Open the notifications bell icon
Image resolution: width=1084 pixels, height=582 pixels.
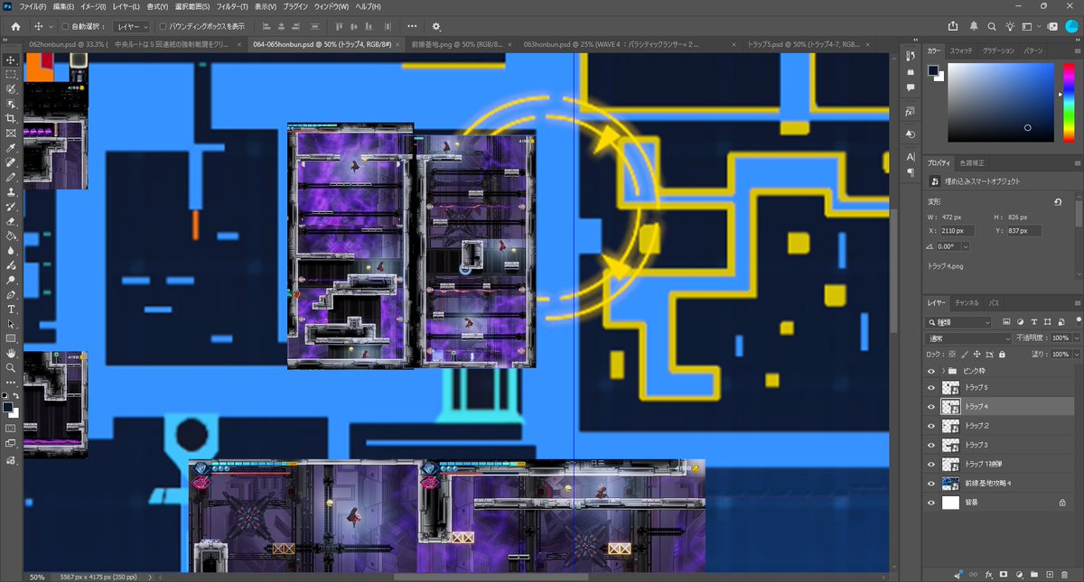click(973, 26)
